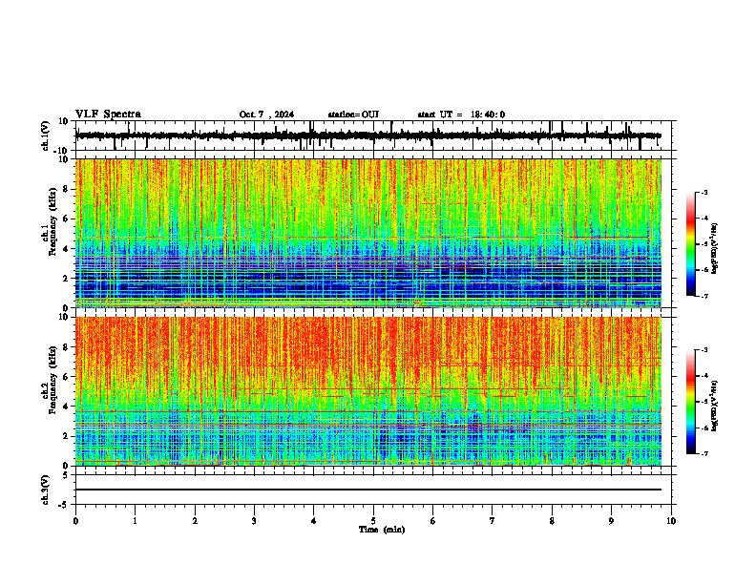The height and width of the screenshot is (584, 756).
Task: Click the "5" tick on ch.3(V) axis
Action: pyautogui.click(x=67, y=475)
